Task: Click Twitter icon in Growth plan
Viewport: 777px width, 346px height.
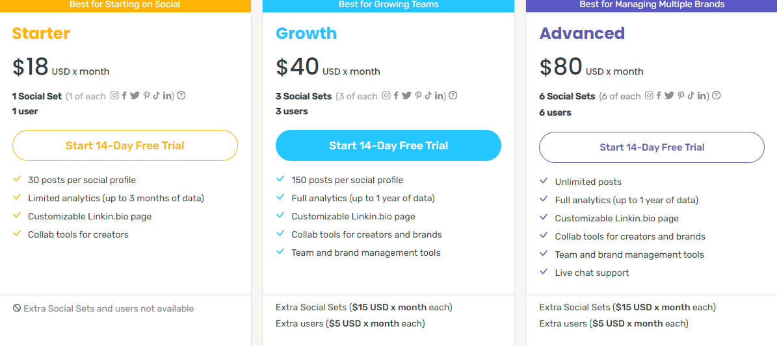Action: (407, 95)
